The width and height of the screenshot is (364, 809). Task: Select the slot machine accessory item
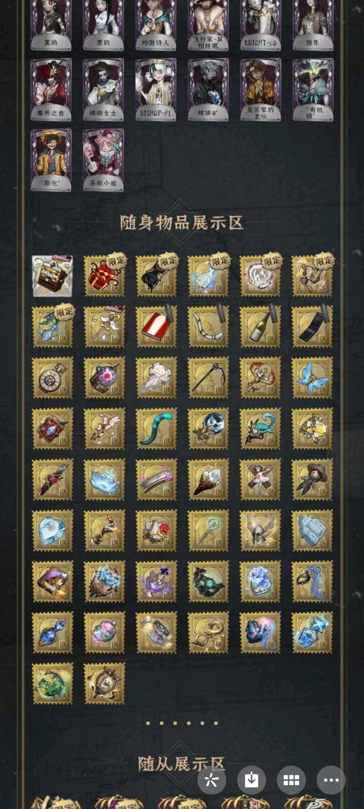pos(52,276)
